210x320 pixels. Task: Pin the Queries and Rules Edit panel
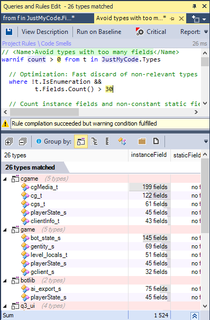pos(194,6)
